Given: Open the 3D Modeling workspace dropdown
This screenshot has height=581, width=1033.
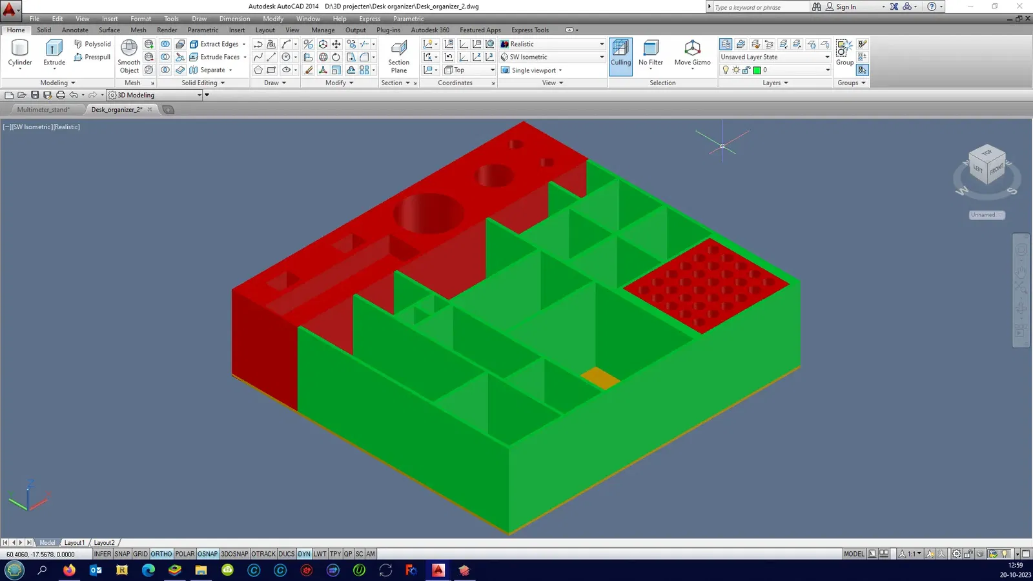Looking at the screenshot, I should pyautogui.click(x=155, y=95).
